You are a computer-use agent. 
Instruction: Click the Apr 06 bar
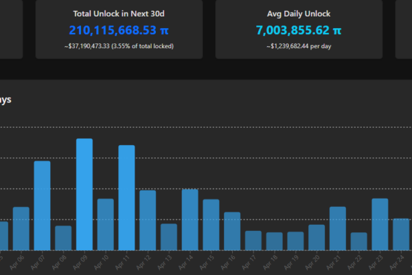coord(21,228)
